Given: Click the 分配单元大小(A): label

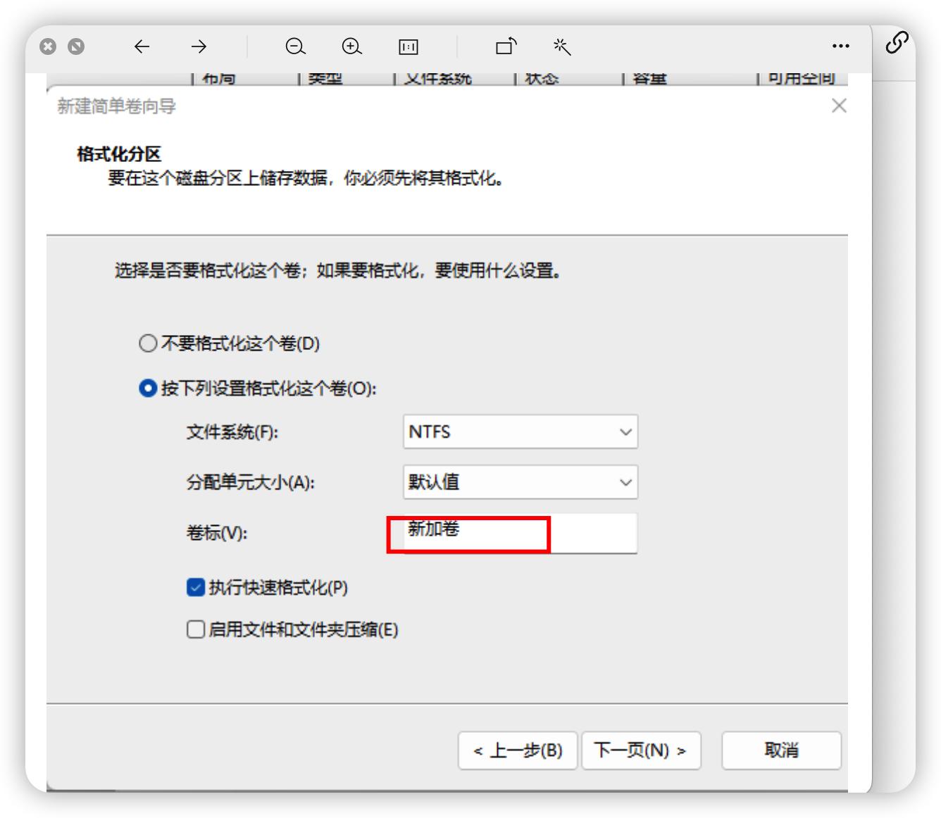Looking at the screenshot, I should (251, 483).
